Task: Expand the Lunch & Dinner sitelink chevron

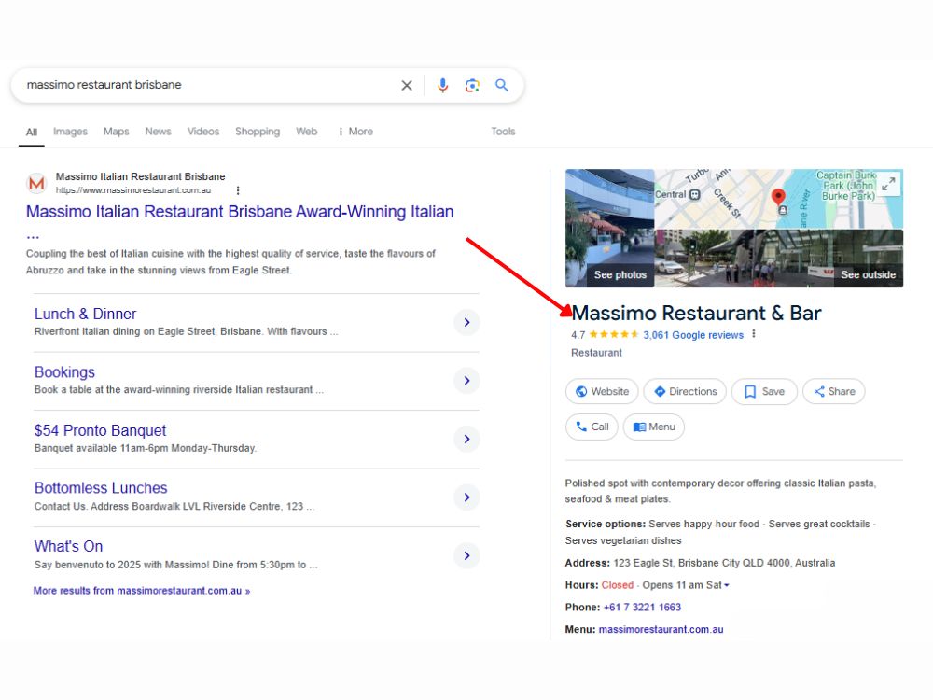Action: click(466, 322)
